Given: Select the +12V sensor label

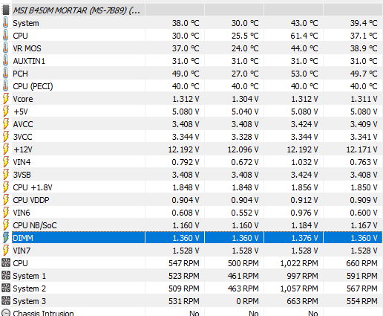Looking at the screenshot, I should pos(23,149).
